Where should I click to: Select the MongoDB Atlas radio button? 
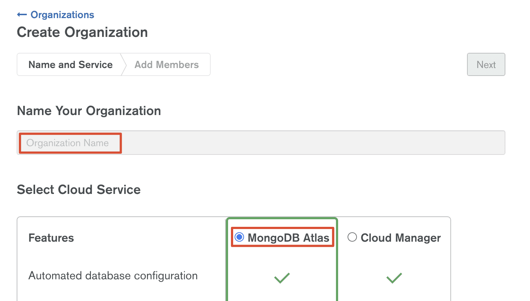[239, 237]
